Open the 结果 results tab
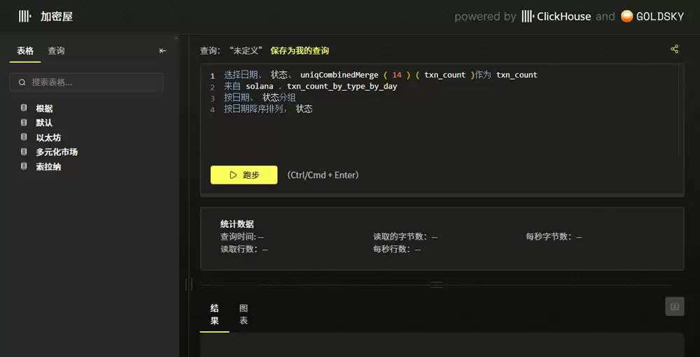The image size is (700, 357). (x=214, y=314)
